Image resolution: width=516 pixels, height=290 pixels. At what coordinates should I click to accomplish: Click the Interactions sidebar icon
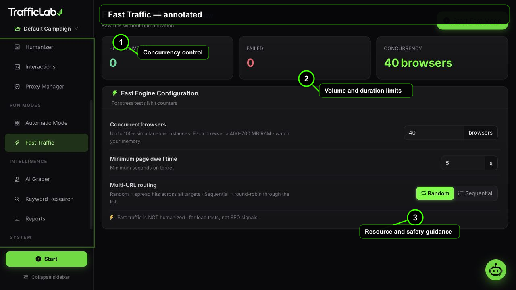point(17,67)
